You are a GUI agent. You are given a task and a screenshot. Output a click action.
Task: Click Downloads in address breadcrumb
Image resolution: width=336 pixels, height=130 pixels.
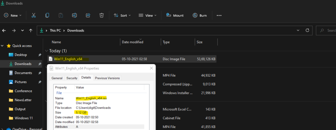coord(76,30)
